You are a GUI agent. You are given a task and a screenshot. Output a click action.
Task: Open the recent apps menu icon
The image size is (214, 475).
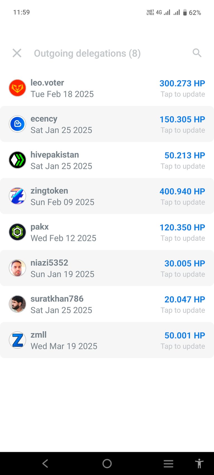(168, 464)
